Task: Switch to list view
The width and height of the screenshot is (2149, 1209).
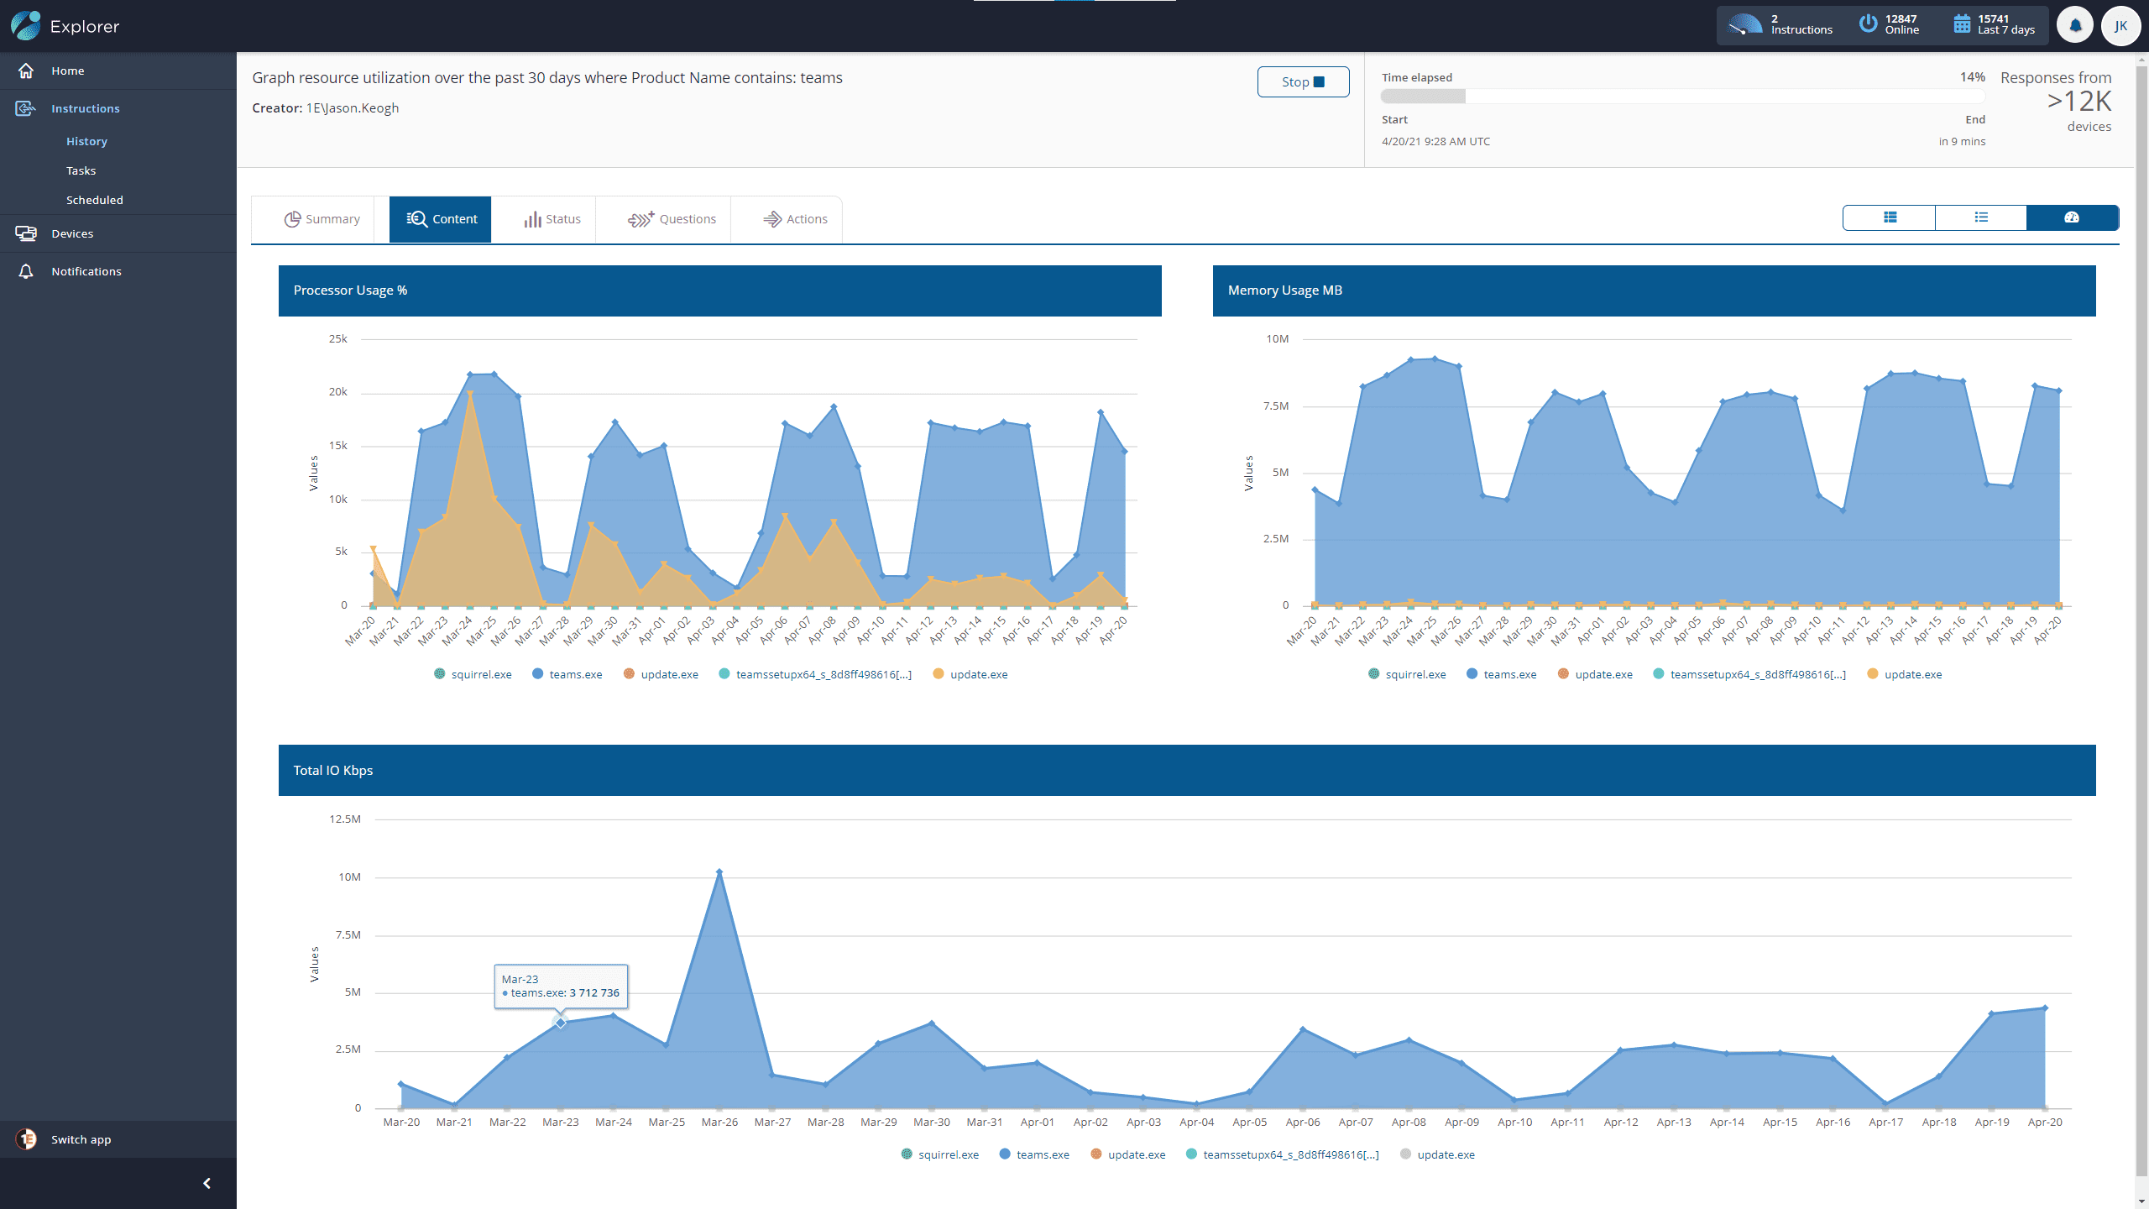Action: click(x=1981, y=217)
